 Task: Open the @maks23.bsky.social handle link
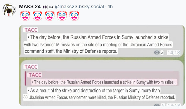click(79, 6)
